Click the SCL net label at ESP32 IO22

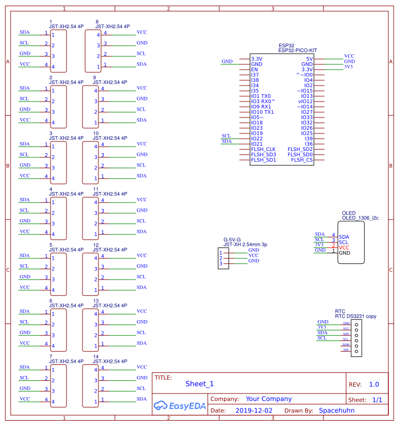pos(226,136)
